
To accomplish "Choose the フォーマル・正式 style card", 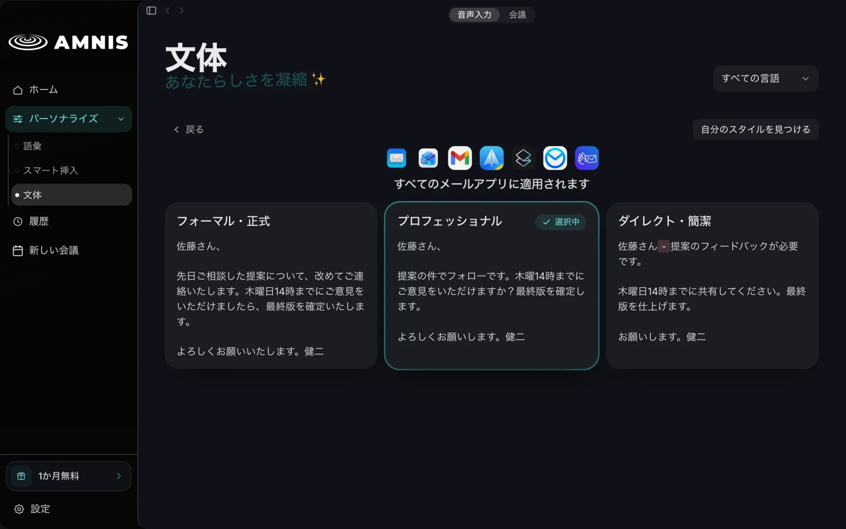I will (x=271, y=286).
